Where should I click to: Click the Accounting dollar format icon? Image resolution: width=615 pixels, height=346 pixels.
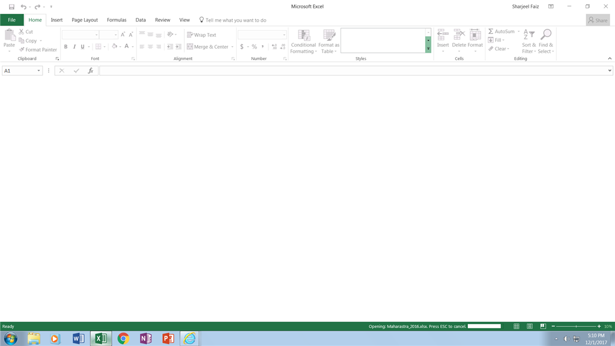[x=241, y=47]
